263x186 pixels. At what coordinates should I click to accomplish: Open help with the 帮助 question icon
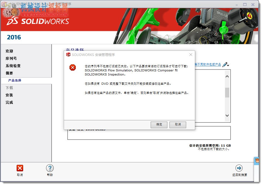point(50,168)
